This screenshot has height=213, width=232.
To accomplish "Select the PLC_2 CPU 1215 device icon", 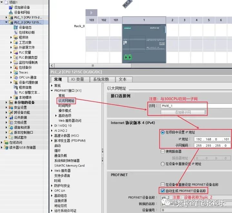I will pos(11,22).
